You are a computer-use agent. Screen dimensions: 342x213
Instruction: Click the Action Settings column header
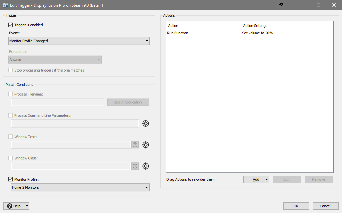[255, 26]
